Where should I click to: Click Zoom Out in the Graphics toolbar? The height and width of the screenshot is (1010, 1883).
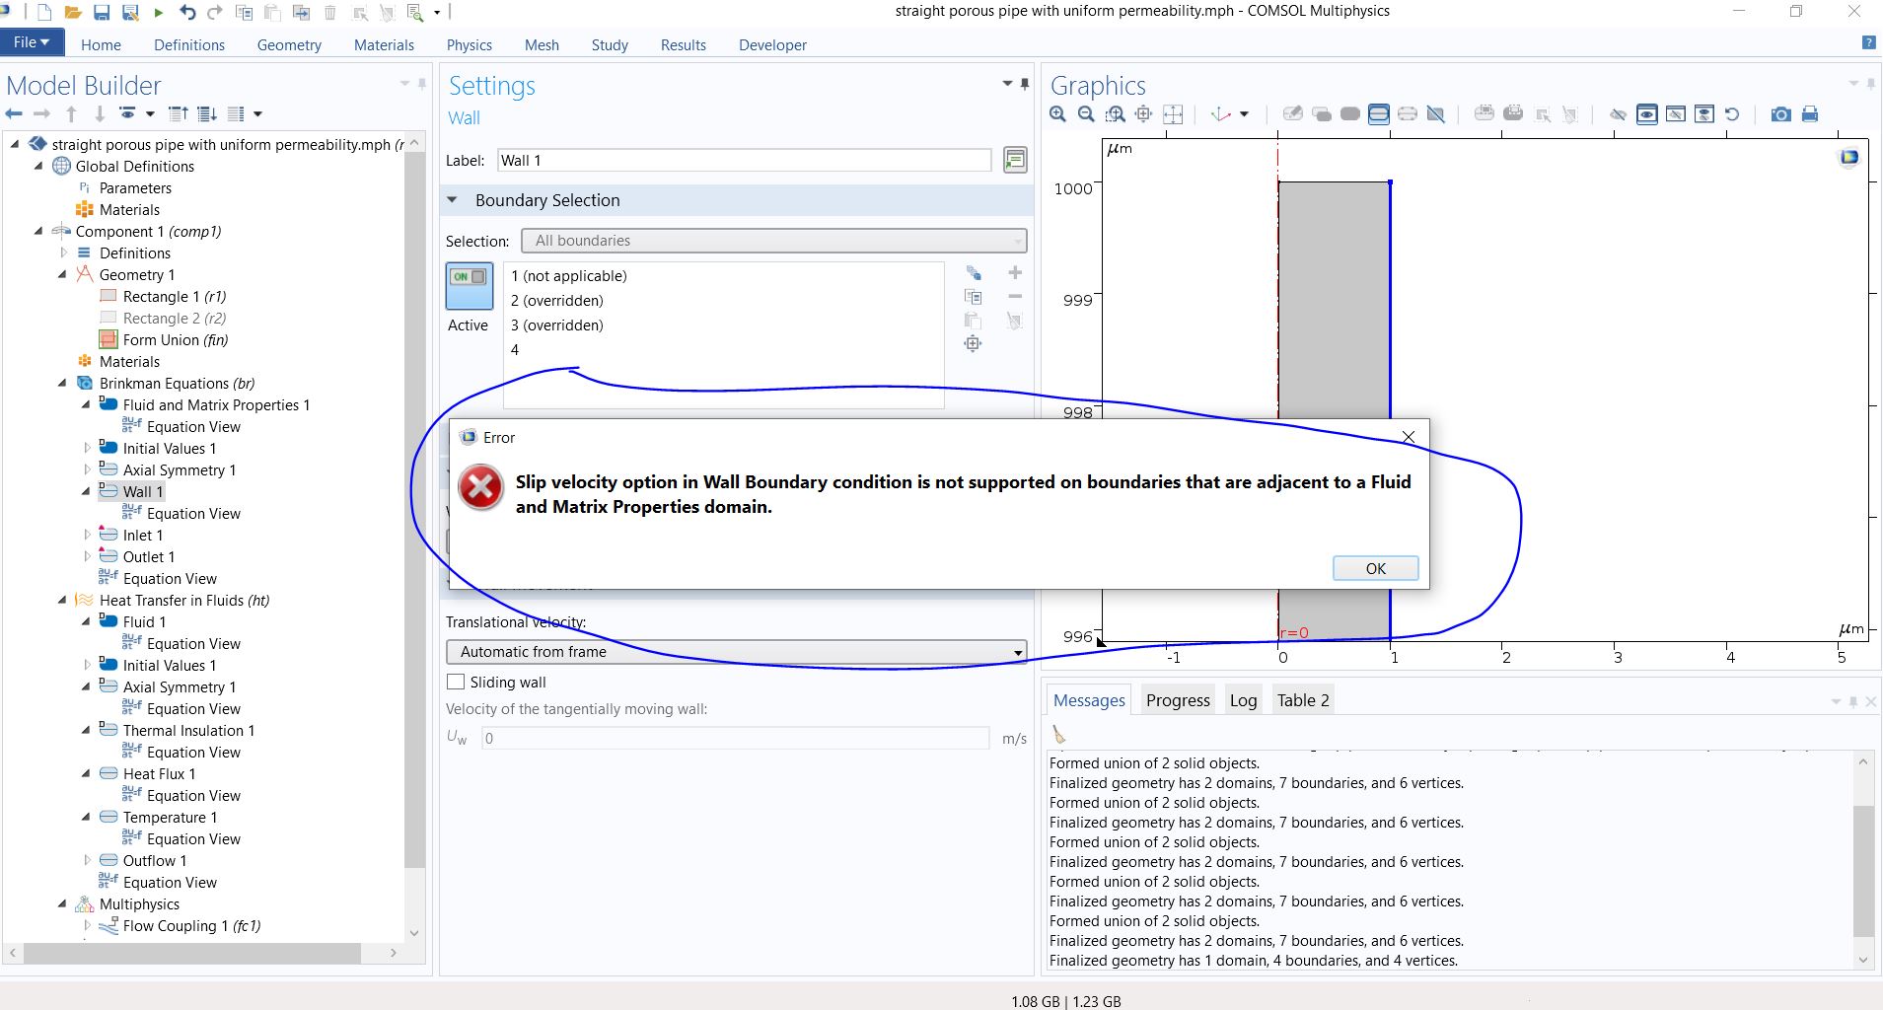pos(1086,114)
